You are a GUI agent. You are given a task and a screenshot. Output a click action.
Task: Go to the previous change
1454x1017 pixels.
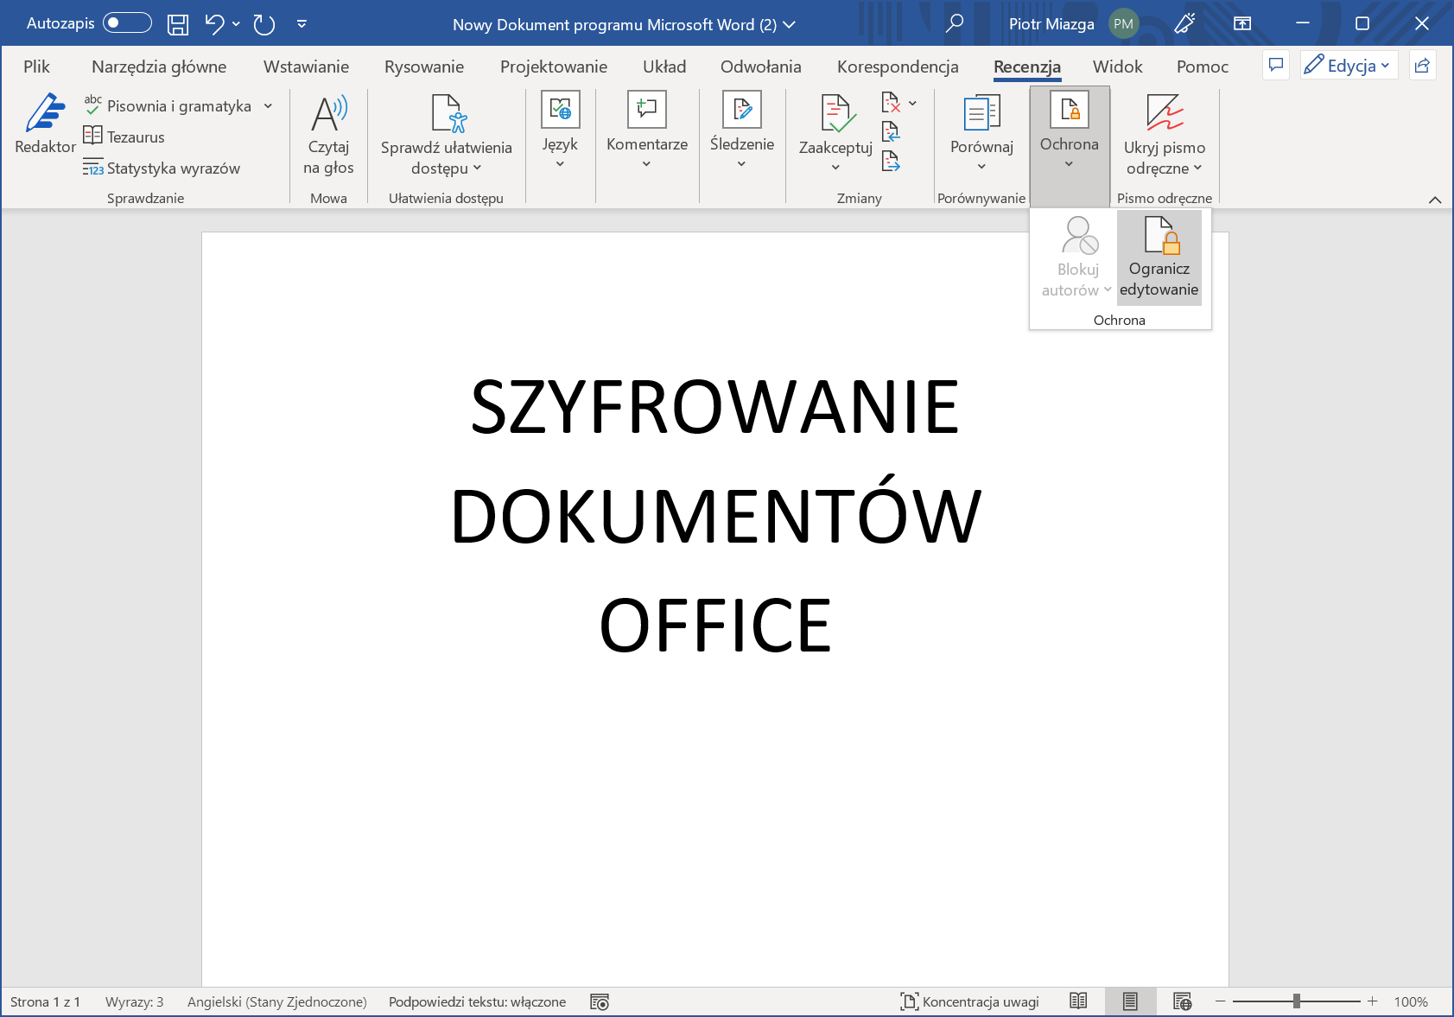click(891, 132)
